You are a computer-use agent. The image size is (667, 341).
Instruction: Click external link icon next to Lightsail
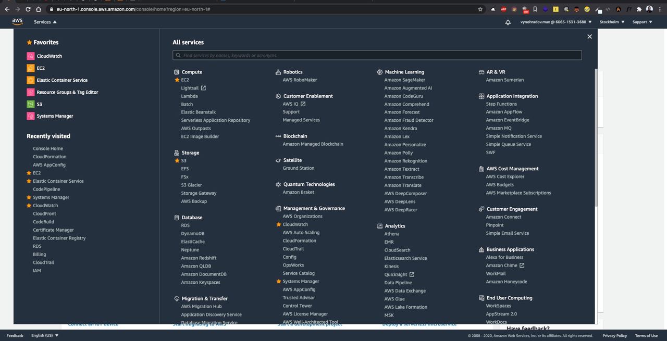(203, 88)
